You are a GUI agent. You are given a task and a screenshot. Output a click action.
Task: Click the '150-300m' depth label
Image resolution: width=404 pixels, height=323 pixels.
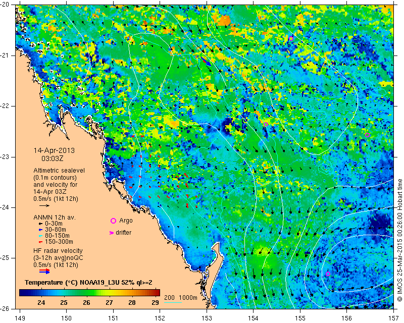click(59, 242)
